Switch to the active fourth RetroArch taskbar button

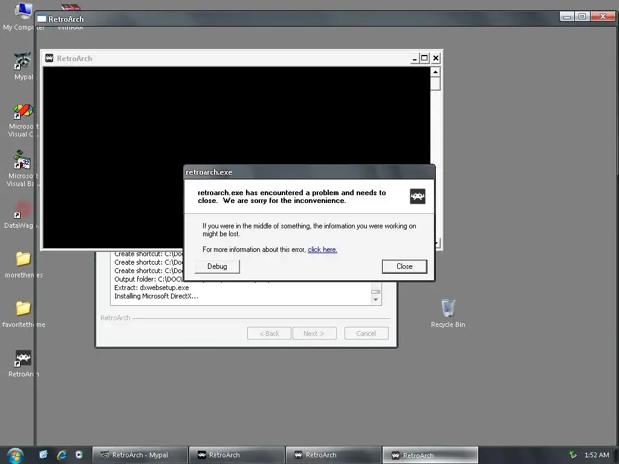tap(430, 455)
